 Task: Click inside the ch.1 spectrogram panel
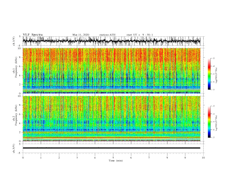pyautogui.click(x=111, y=71)
